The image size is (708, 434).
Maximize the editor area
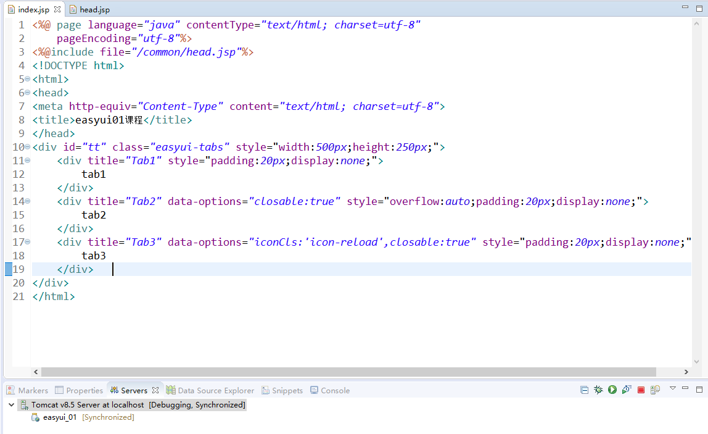(699, 8)
